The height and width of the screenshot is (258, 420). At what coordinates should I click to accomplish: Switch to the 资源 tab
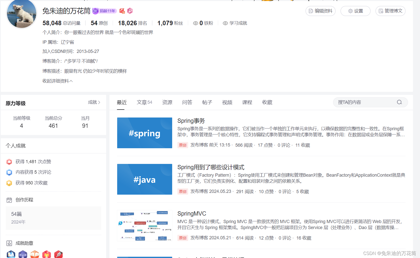(x=167, y=102)
